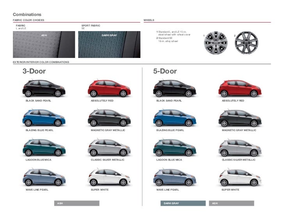Image resolution: width=284 pixels, height=219 pixels.
Task: Click the 5-Door Lagoon Blue Mica car
Action: (175, 147)
